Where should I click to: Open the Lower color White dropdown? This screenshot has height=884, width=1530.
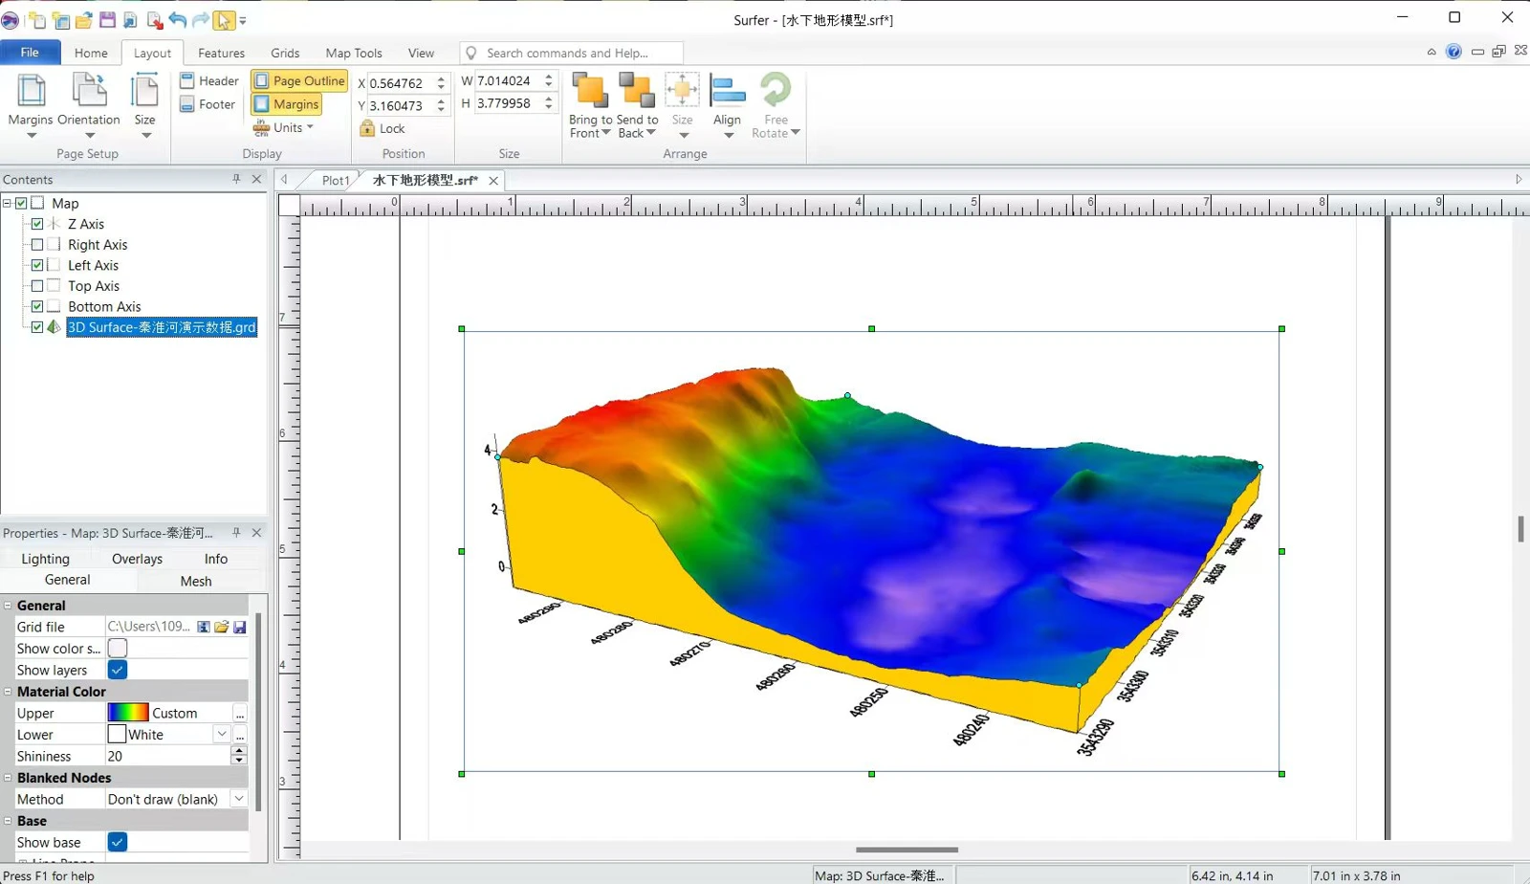[x=222, y=735]
